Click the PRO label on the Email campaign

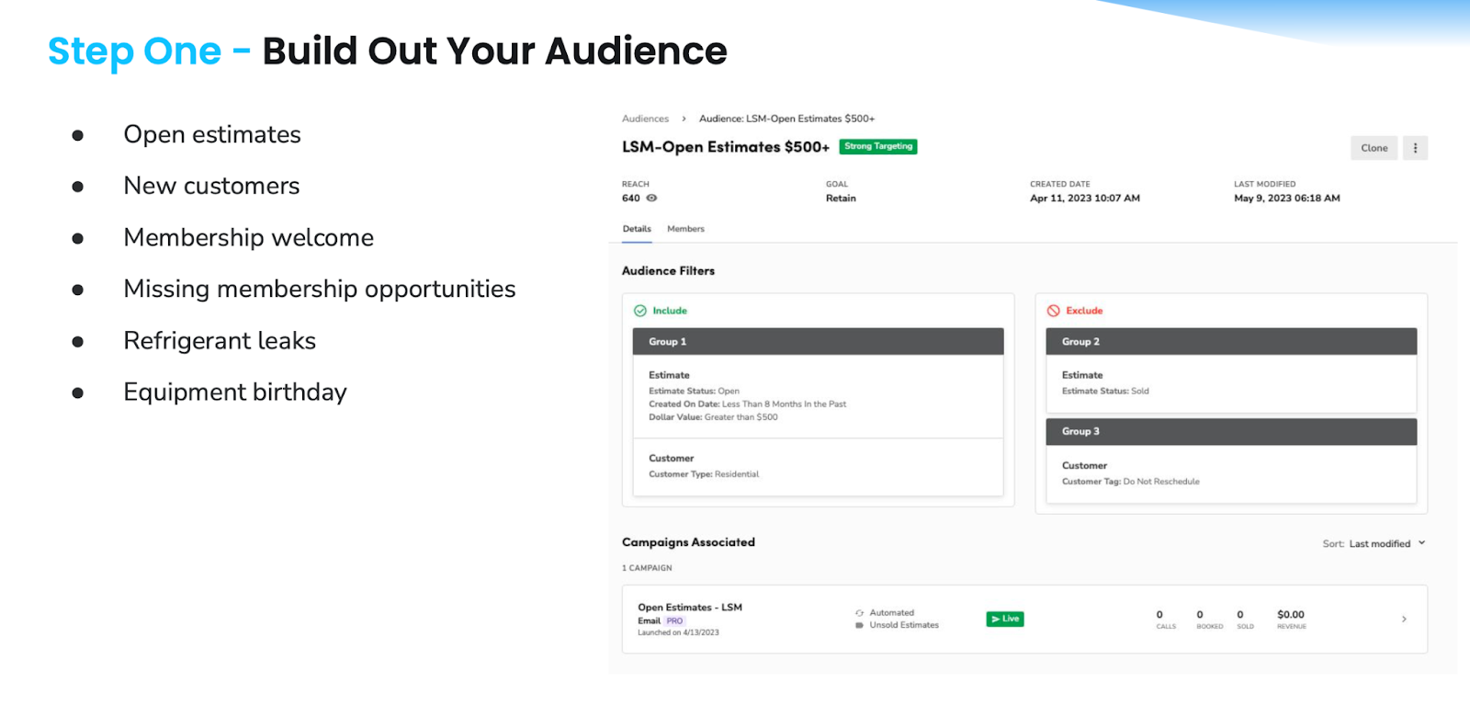[673, 620]
